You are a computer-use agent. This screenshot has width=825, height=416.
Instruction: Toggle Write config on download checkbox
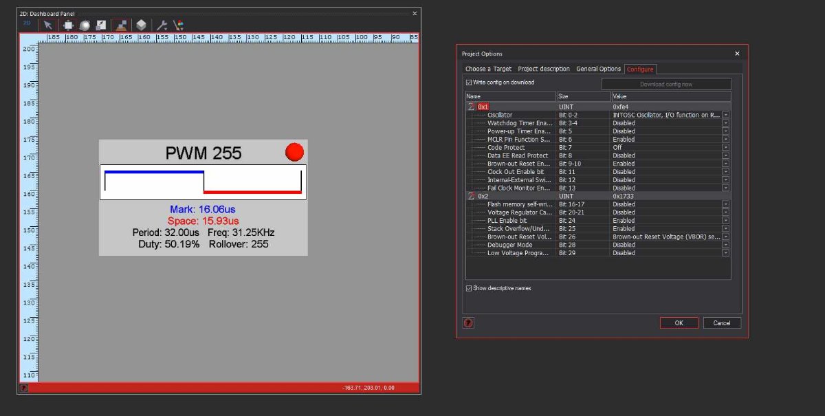pos(469,83)
